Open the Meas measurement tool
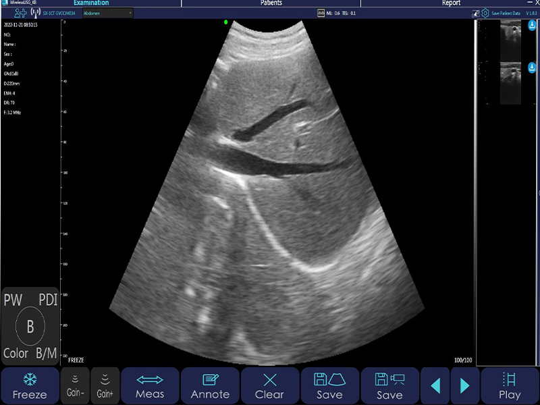The height and width of the screenshot is (405, 540). [x=150, y=385]
